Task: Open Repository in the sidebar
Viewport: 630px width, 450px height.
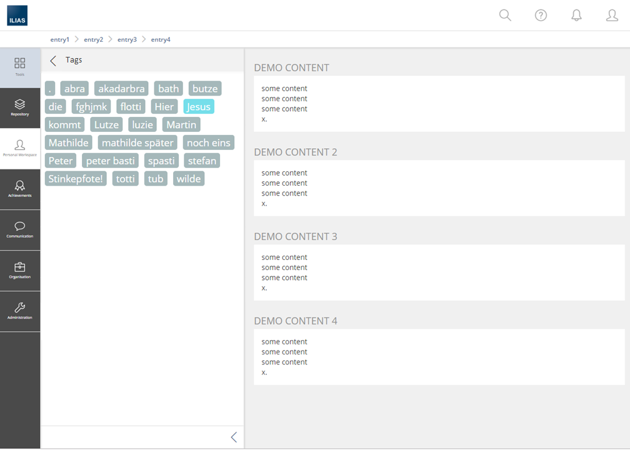Action: [20, 107]
